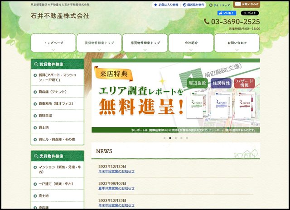Open 賃貸(アパート・マンション・一戸建て) sidebar item

click(x=58, y=77)
